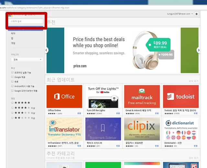
Task: Click the teal banner slide at the carousel's left
Action: pos(55,50)
